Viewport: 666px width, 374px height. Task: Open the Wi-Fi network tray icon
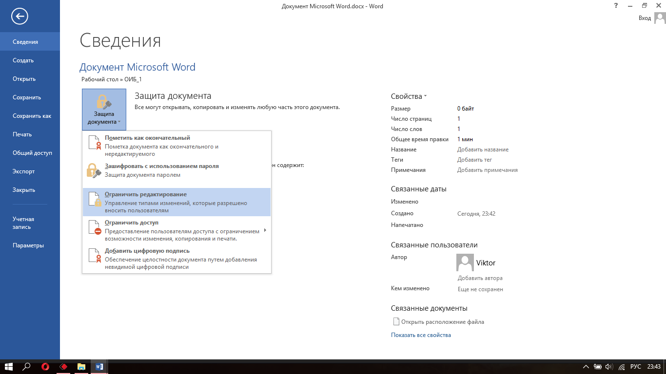622,367
